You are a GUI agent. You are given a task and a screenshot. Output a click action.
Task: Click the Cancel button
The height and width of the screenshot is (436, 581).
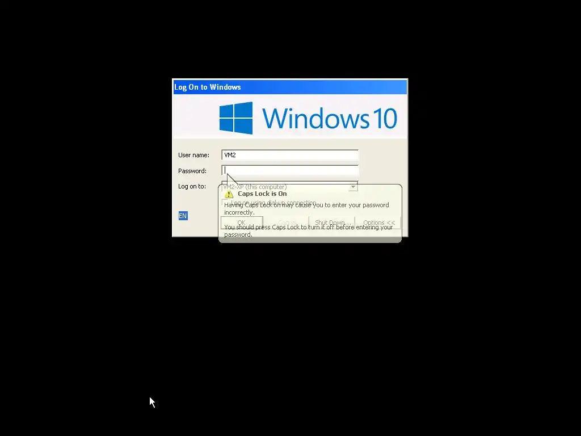click(287, 223)
